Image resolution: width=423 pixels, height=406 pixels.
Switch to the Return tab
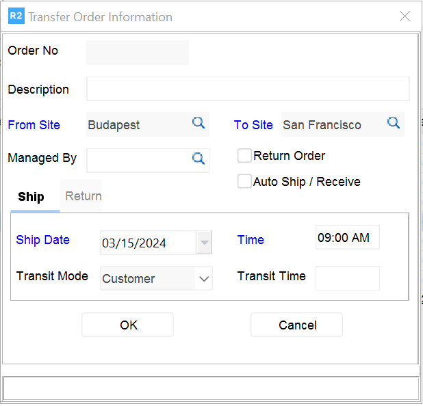(84, 196)
